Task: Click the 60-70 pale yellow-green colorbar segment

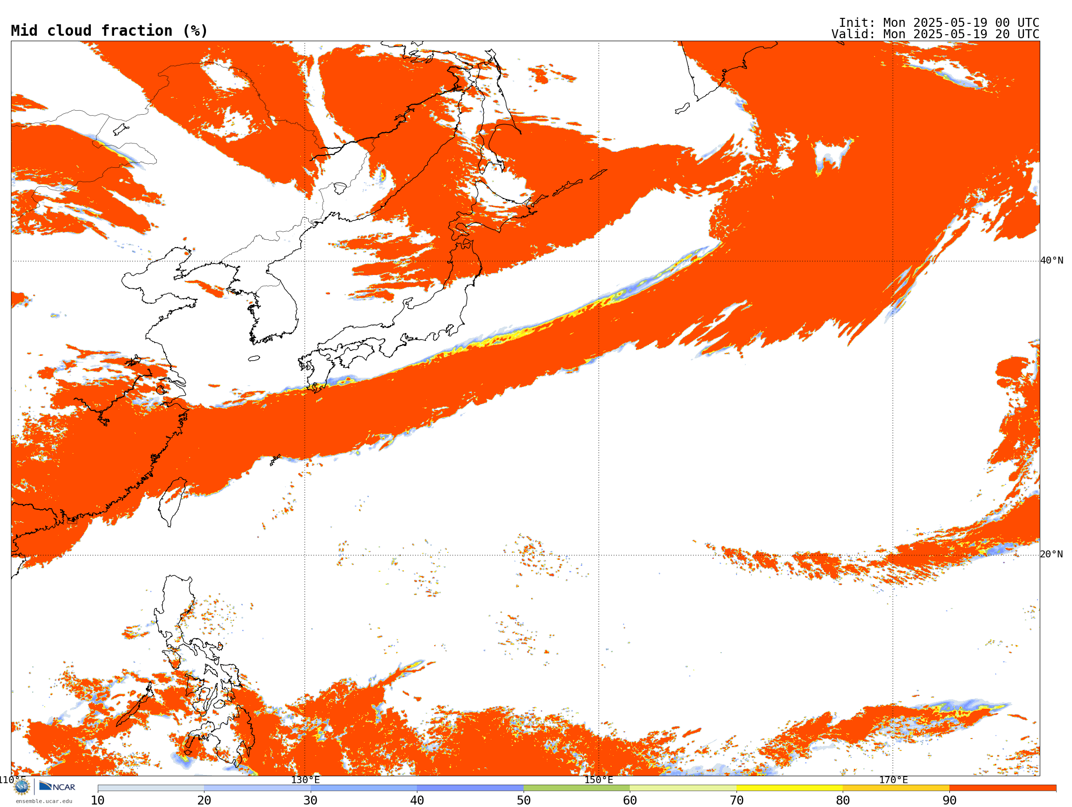Action: pyautogui.click(x=683, y=788)
